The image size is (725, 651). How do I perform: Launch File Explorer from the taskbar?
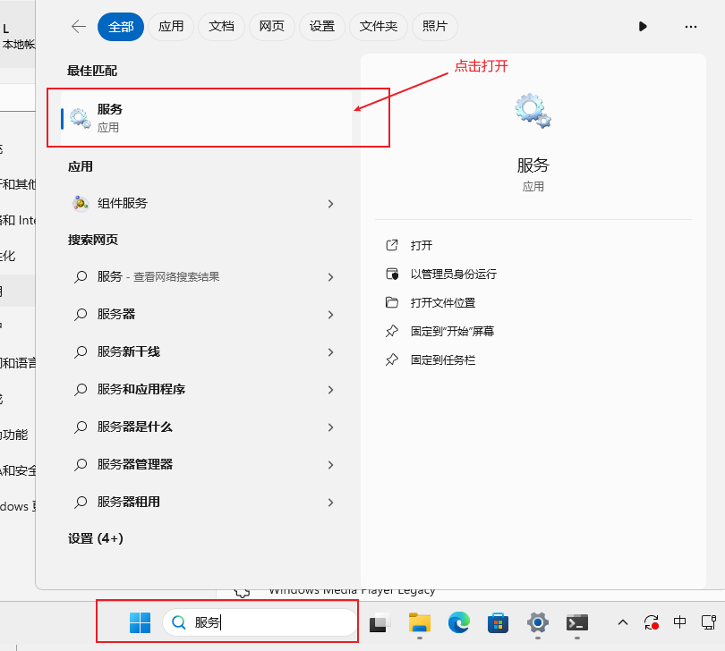coord(420,622)
